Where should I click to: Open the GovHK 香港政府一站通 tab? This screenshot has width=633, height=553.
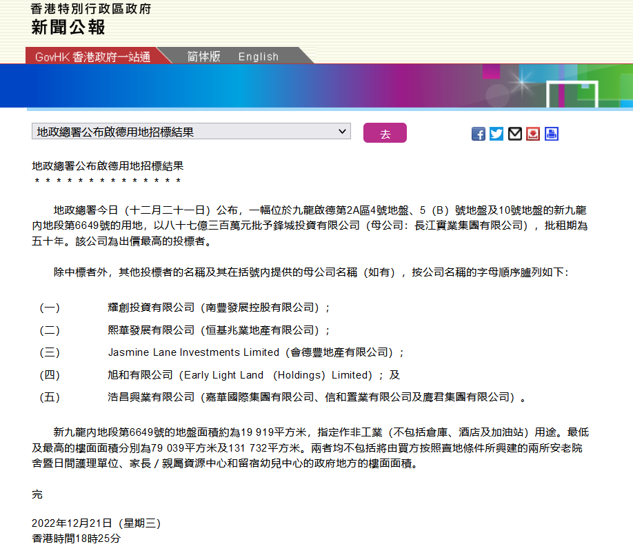tap(92, 57)
